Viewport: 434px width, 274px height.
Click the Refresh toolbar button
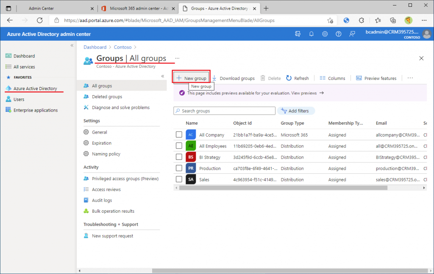tap(297, 78)
